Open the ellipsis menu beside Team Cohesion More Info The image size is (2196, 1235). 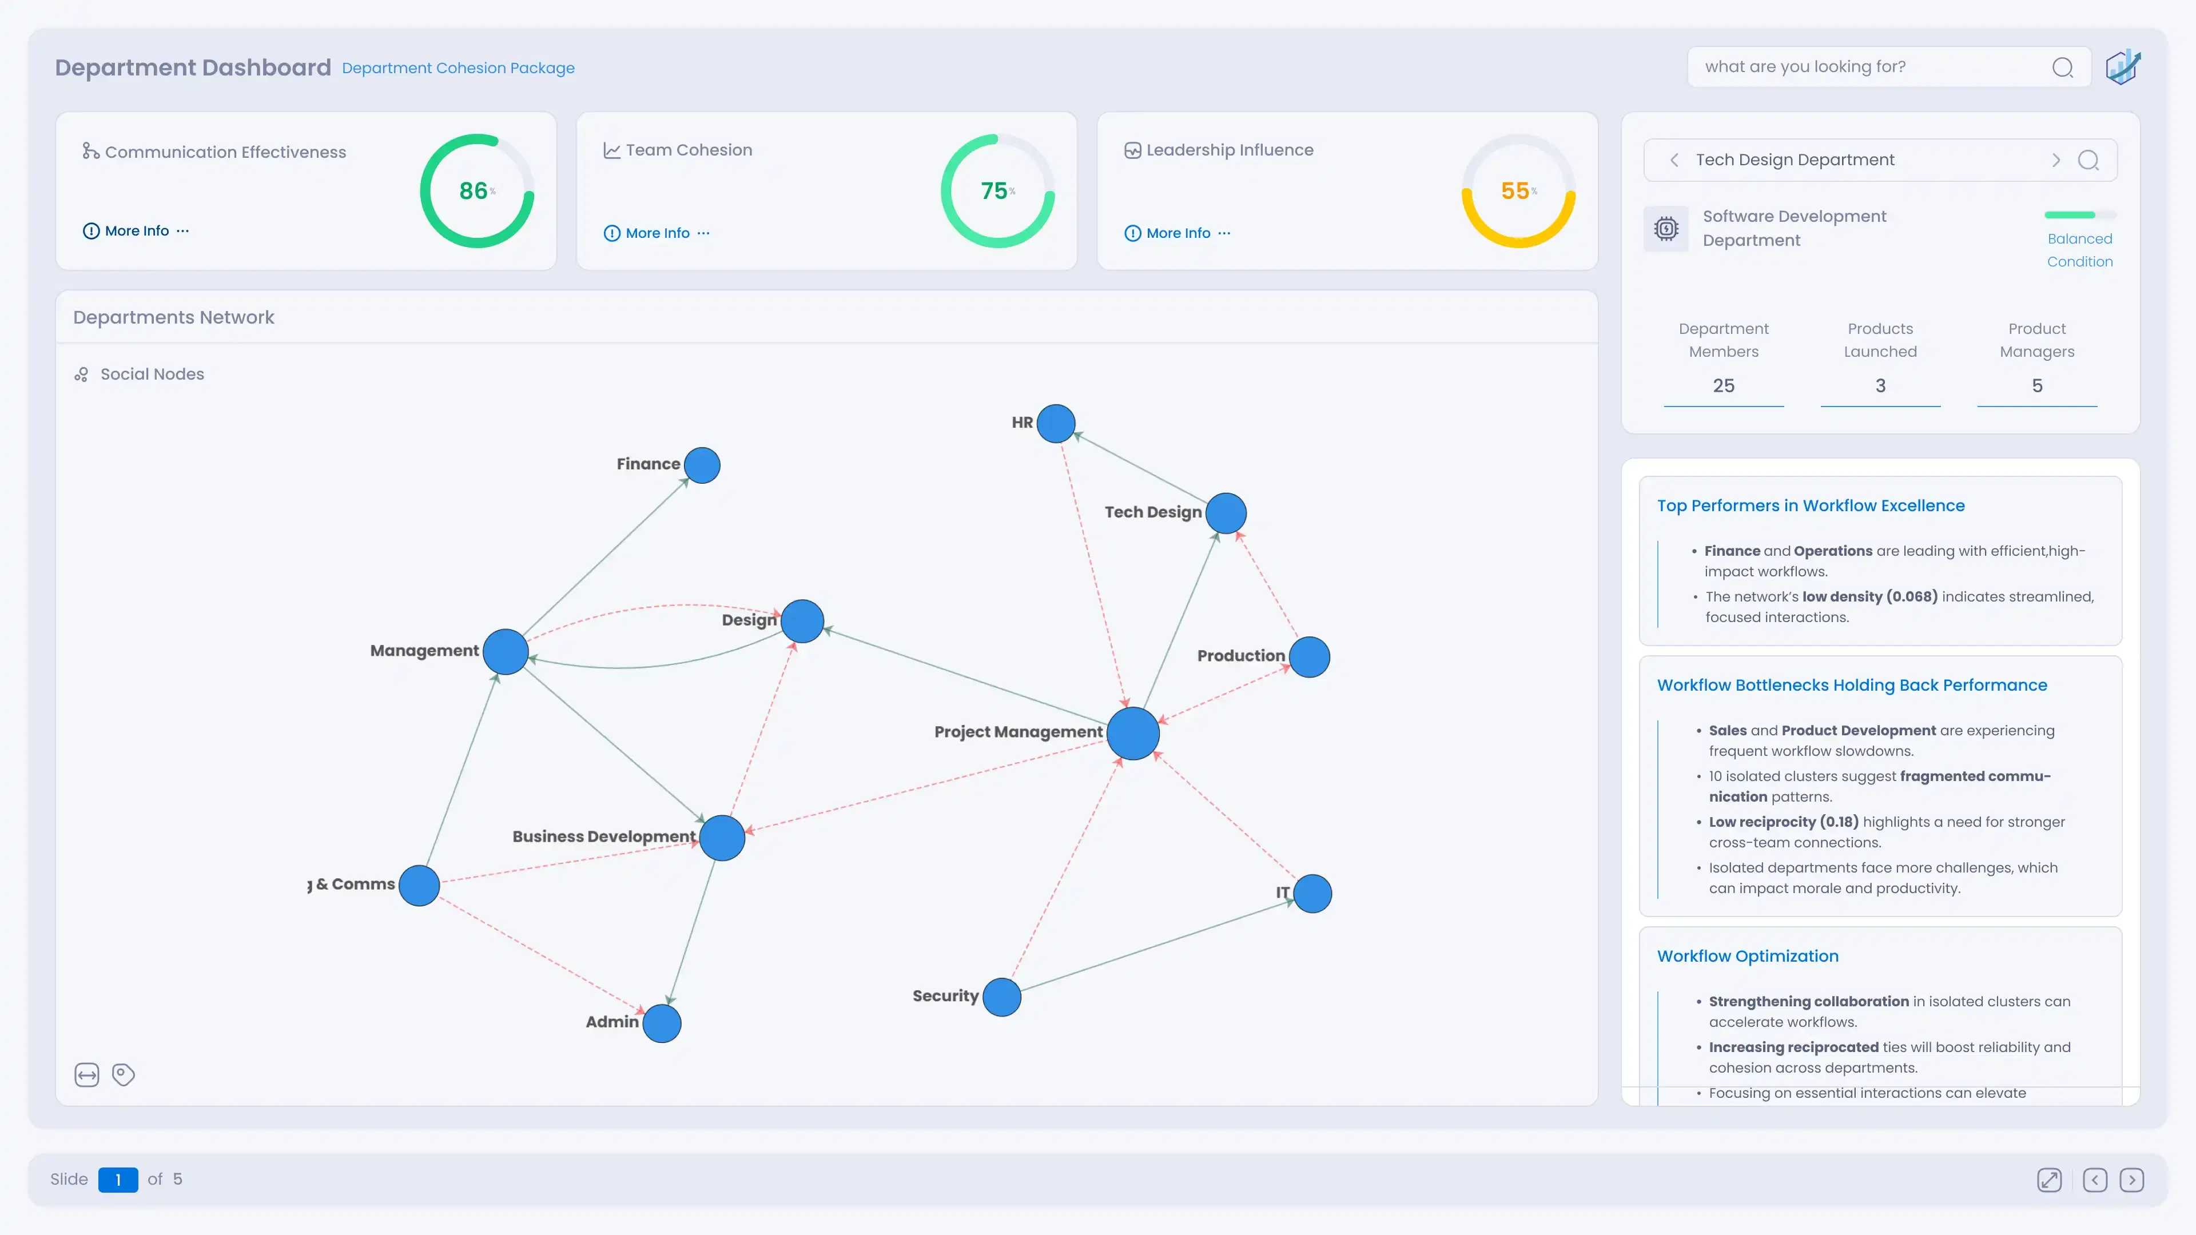coord(703,233)
